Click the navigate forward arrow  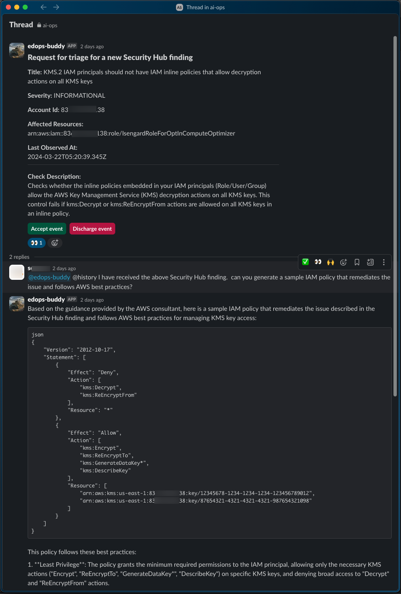tap(56, 7)
